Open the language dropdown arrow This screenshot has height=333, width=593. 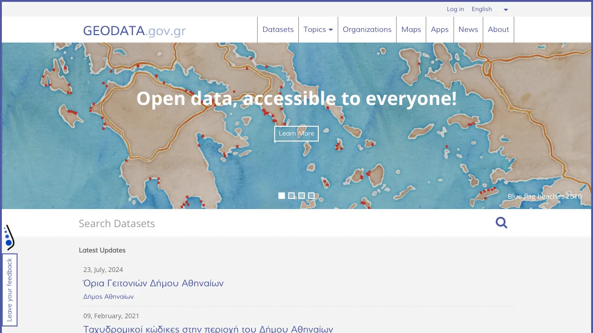[506, 10]
